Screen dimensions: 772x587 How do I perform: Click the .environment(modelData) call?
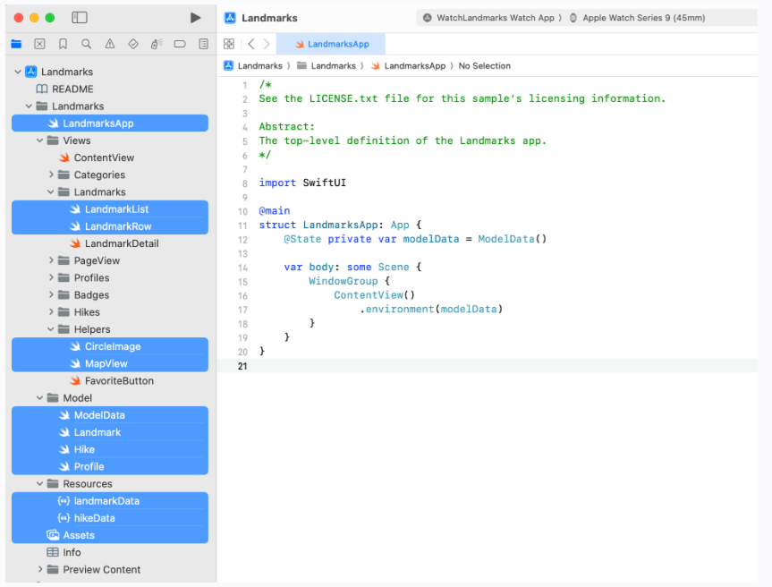coord(431,309)
